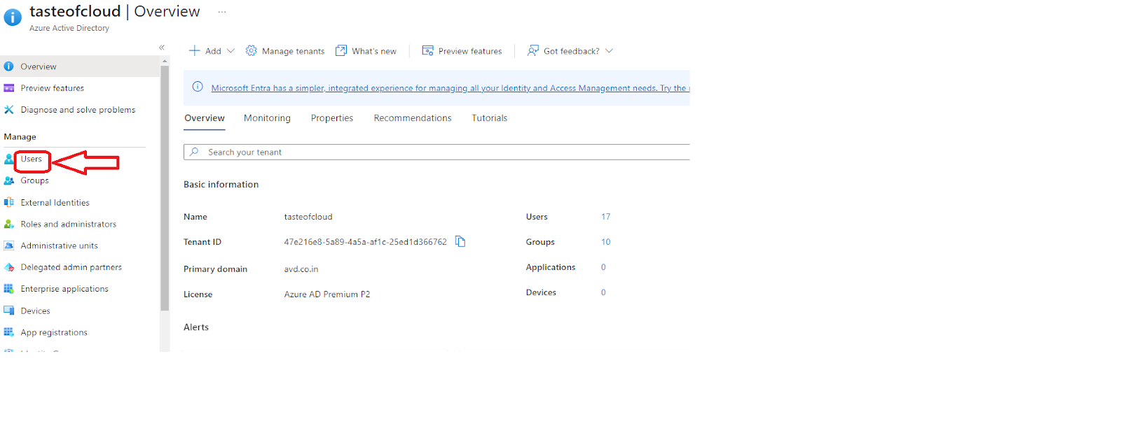1121x435 pixels.
Task: Click the External Identities icon
Action: (x=9, y=203)
